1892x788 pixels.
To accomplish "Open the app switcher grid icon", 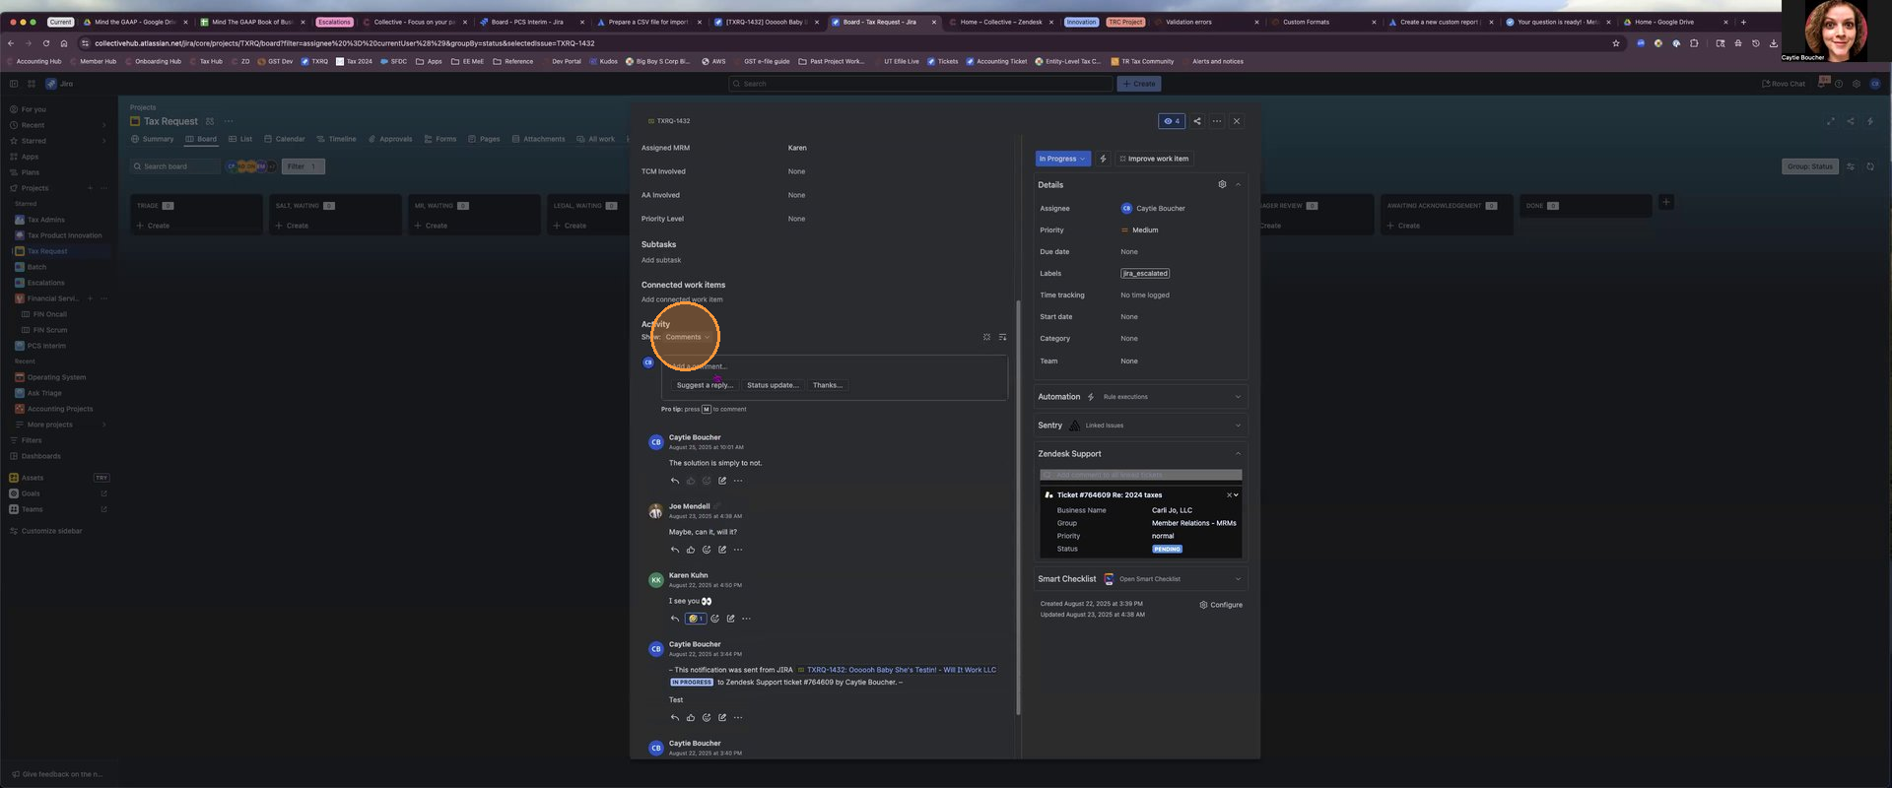I will tap(31, 84).
